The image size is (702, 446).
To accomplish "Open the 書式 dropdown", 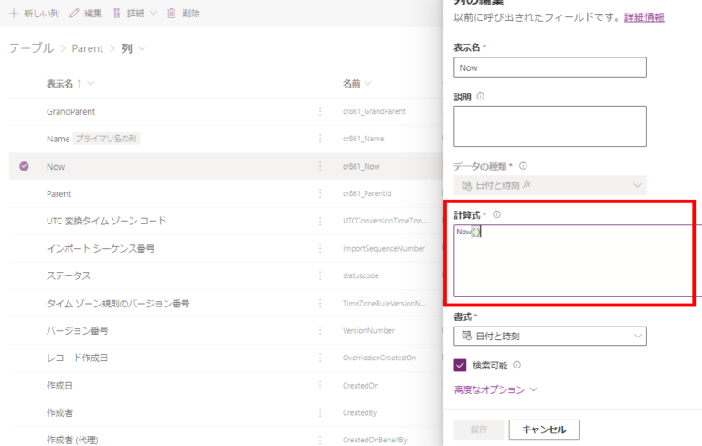I will (x=549, y=337).
